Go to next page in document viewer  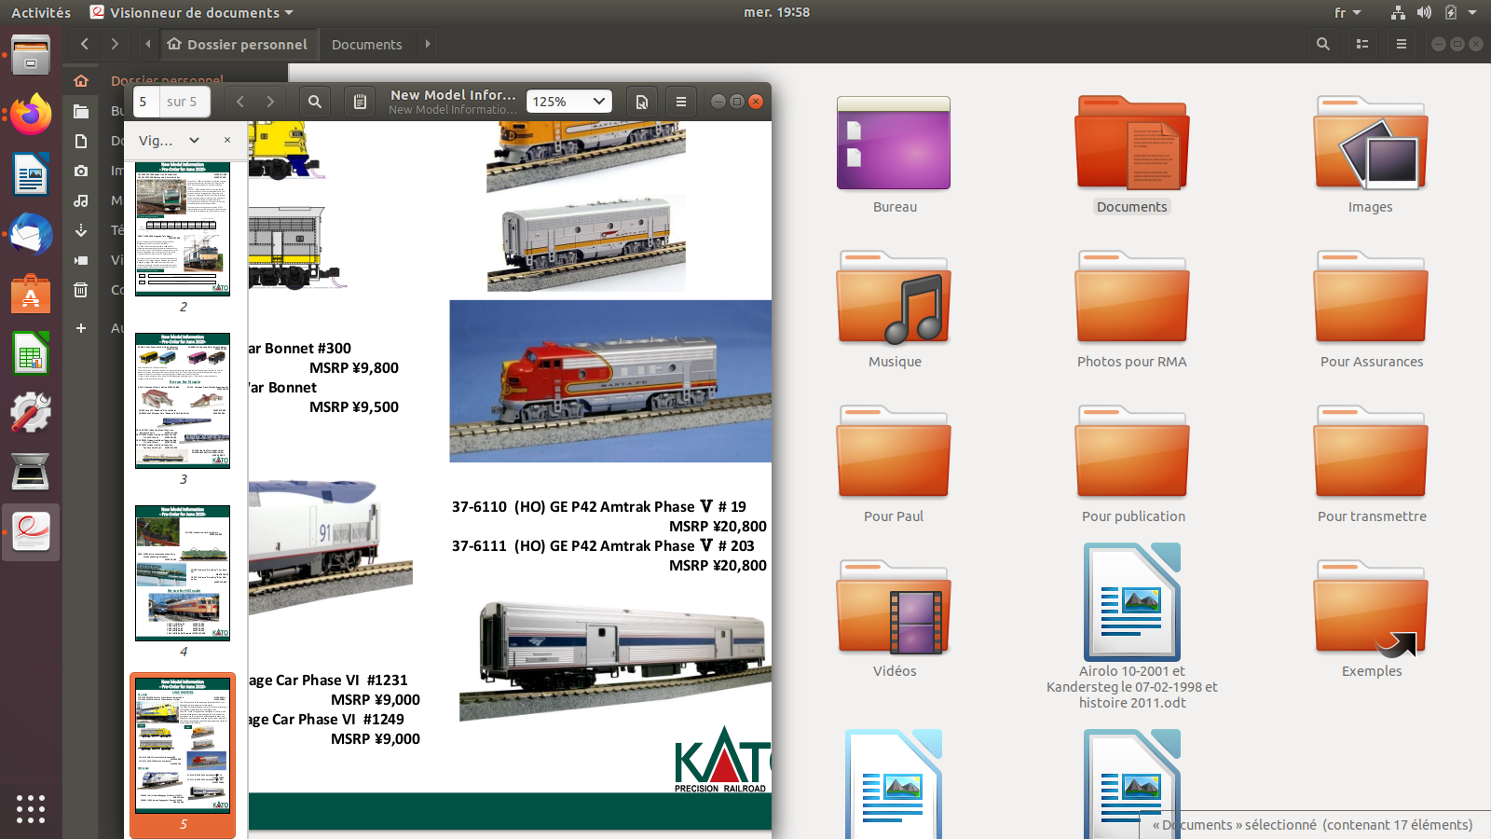[270, 102]
